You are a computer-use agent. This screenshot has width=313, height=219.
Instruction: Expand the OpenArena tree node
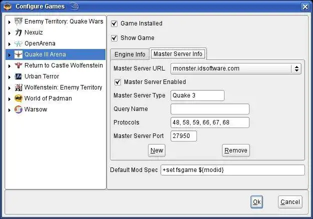(9, 44)
